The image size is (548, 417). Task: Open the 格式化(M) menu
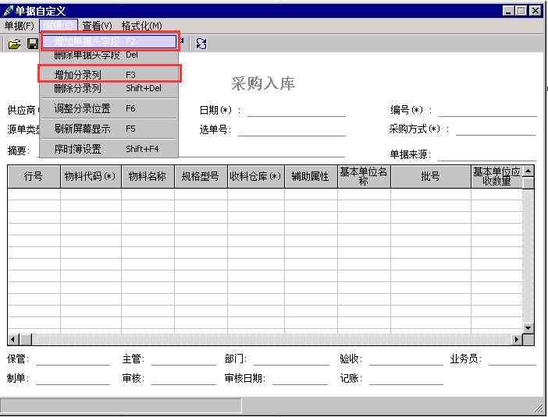point(141,26)
